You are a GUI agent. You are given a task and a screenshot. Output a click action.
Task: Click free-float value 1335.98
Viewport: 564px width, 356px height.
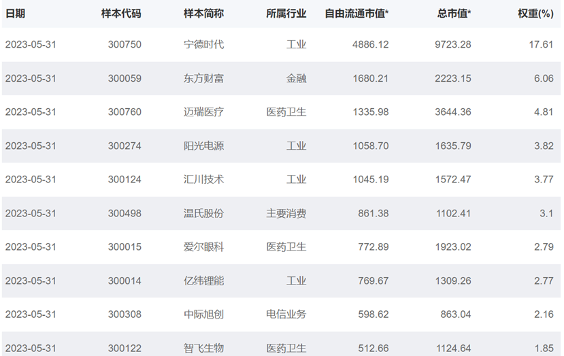point(371,112)
